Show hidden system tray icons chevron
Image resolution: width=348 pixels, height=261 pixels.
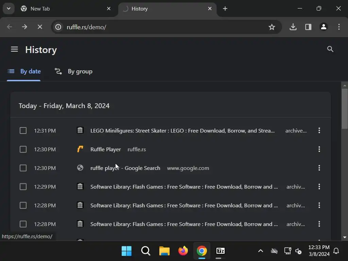[x=261, y=251]
